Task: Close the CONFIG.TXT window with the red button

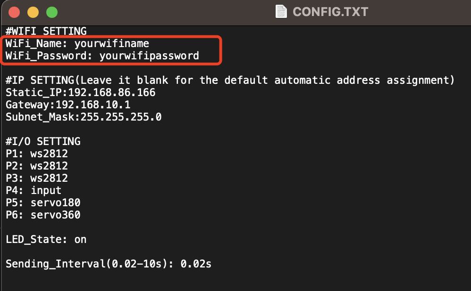Action: 14,12
